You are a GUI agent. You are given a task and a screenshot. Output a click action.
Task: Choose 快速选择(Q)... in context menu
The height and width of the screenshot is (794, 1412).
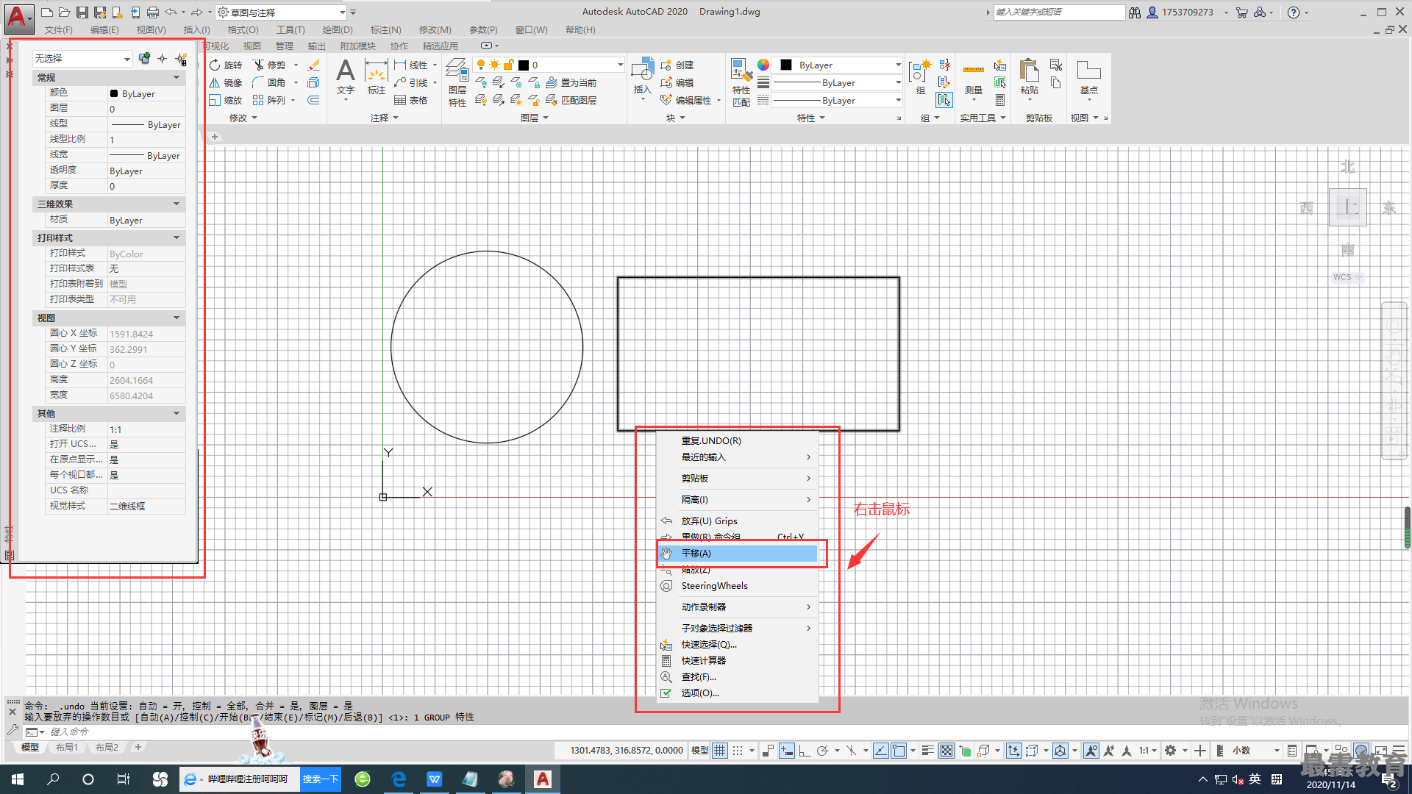point(738,644)
